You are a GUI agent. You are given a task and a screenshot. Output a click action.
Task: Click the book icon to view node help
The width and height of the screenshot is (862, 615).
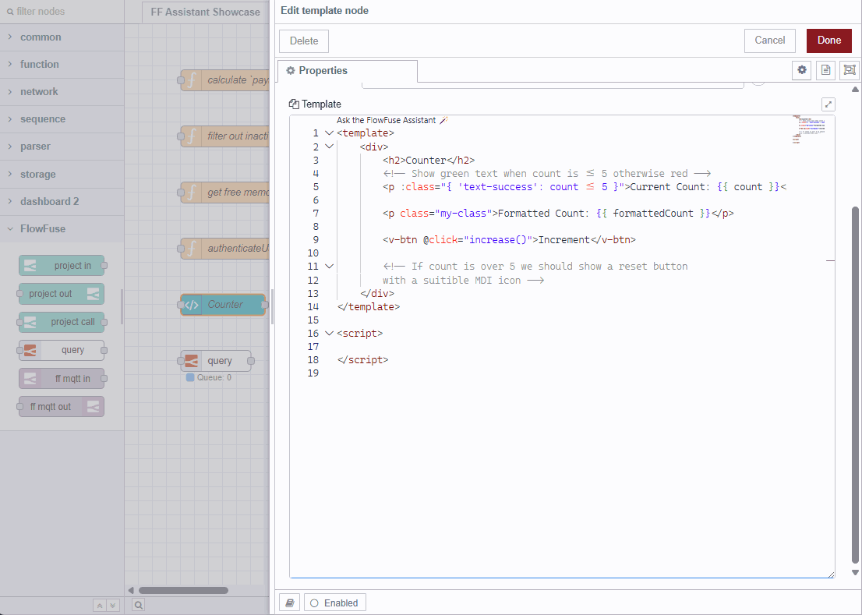click(288, 602)
